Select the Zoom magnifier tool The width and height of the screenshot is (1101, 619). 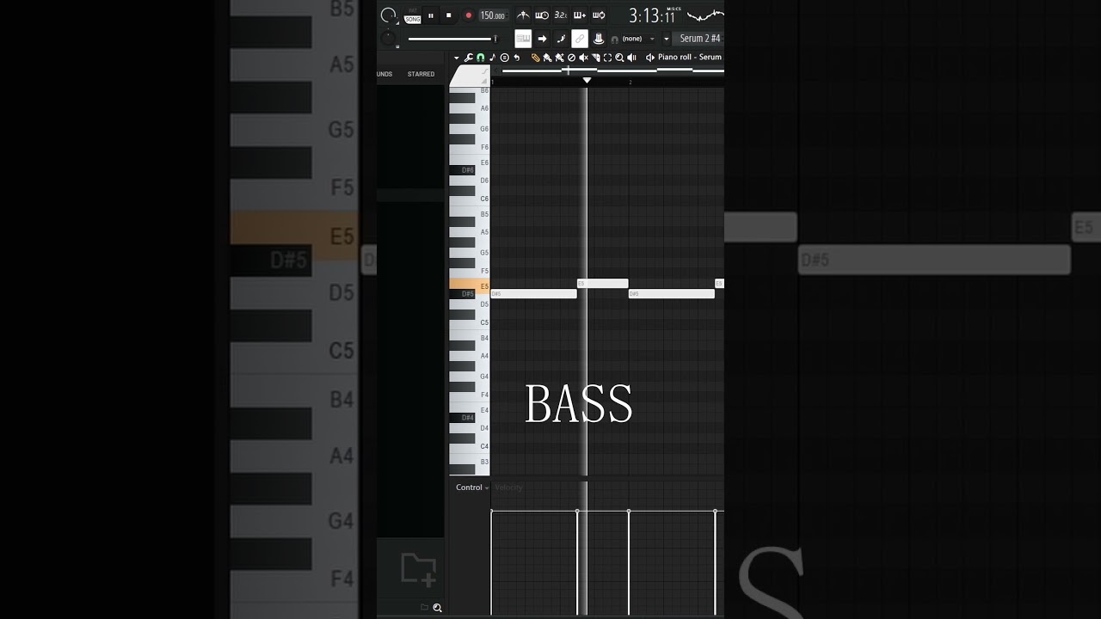tap(619, 58)
